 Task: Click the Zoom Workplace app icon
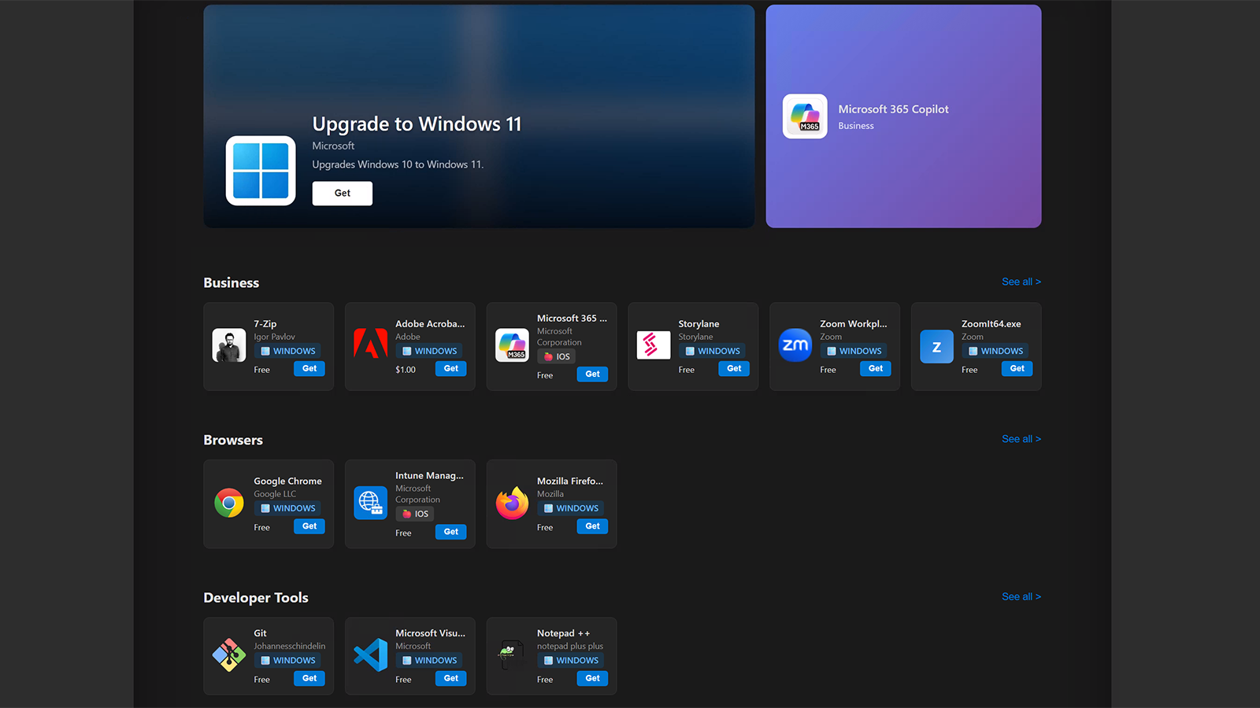pyautogui.click(x=795, y=345)
